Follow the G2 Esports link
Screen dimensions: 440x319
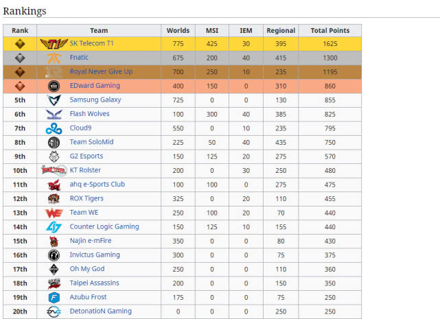click(86, 156)
